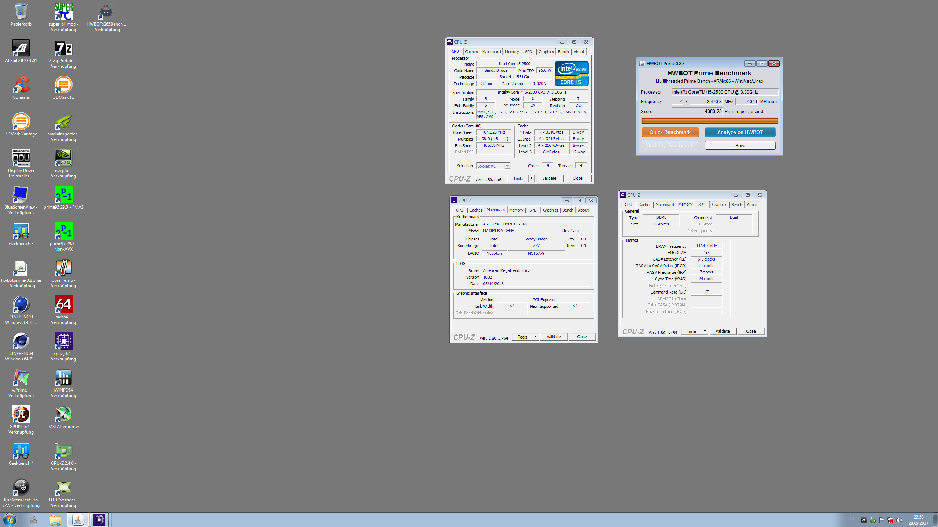
Task: Click the DE language indicator
Action: tap(852, 519)
